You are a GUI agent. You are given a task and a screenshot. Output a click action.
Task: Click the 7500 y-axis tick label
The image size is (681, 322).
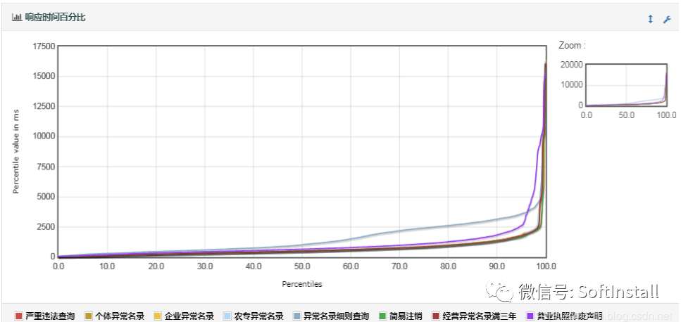point(46,167)
